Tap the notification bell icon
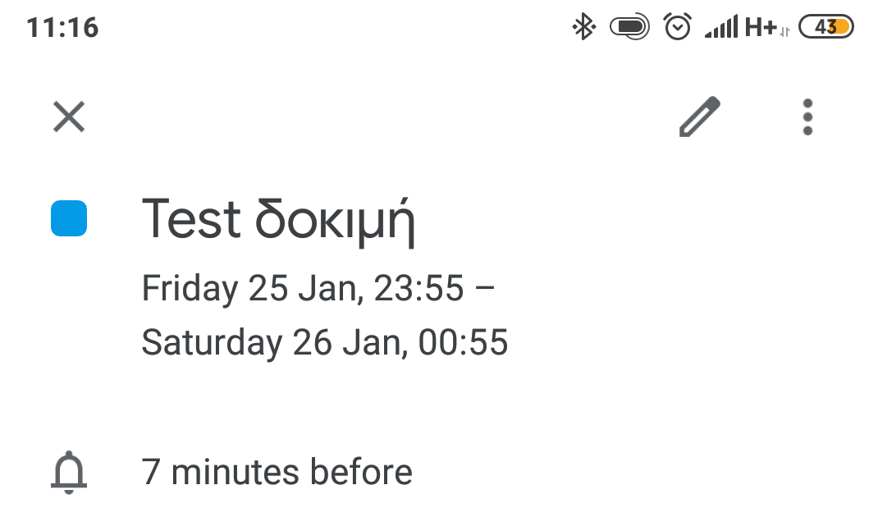This screenshot has height=531, width=878. 69,473
